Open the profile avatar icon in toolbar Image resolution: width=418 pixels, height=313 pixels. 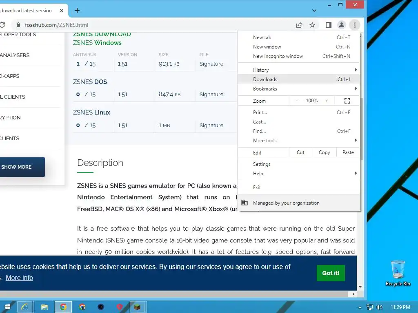(x=341, y=25)
